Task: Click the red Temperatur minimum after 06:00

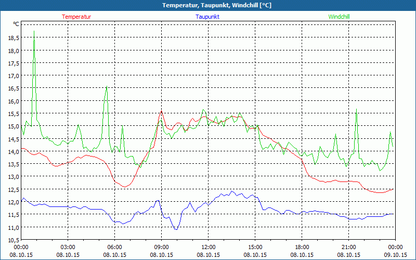Action: tap(125, 187)
